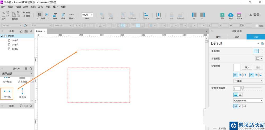Click the Save icon in toolbar

tap(8, 12)
